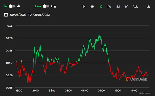
Task: Select the candlestick bar chart icon
Action: point(19,6)
